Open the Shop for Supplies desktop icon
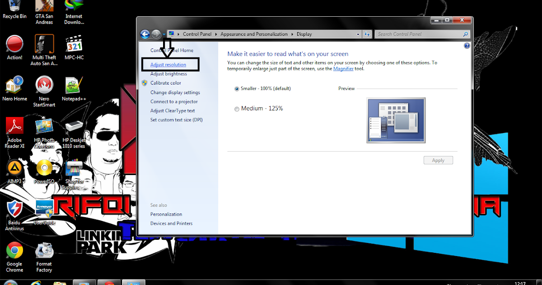Screen dimensions: 542x285 (74, 175)
